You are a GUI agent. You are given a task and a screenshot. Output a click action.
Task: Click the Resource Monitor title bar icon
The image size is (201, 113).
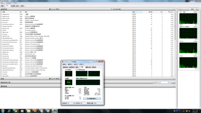coord(1,1)
